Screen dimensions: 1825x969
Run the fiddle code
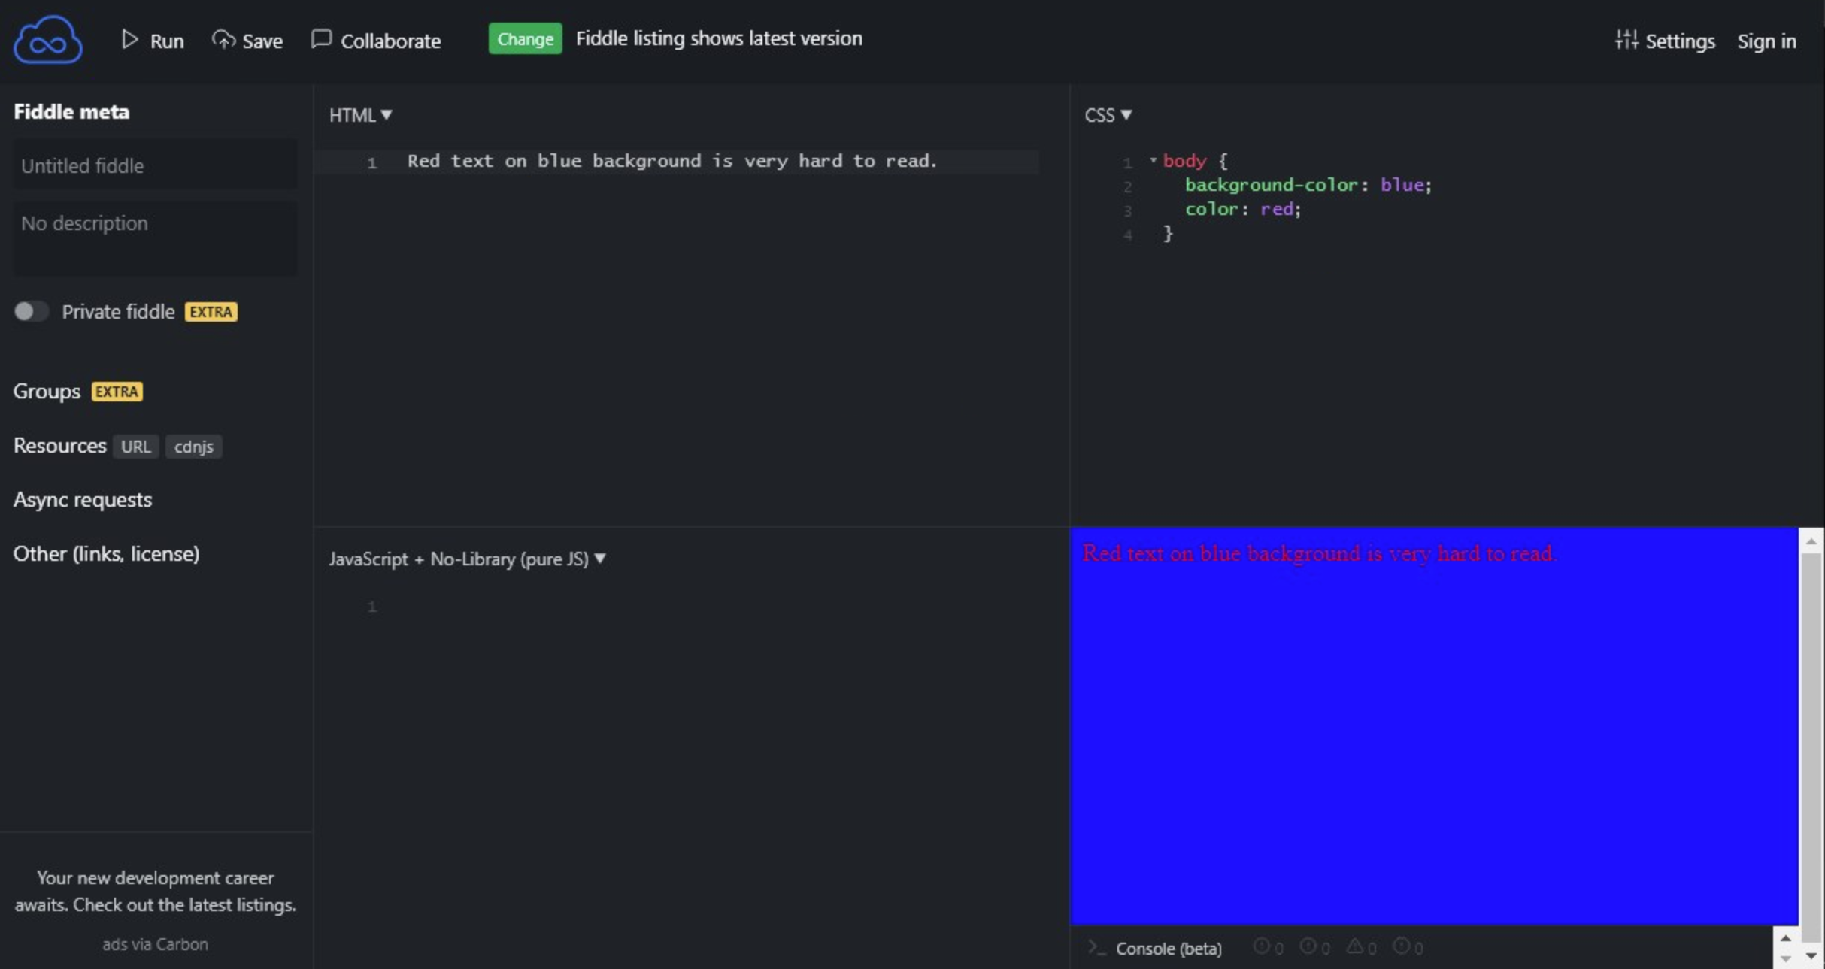click(153, 41)
